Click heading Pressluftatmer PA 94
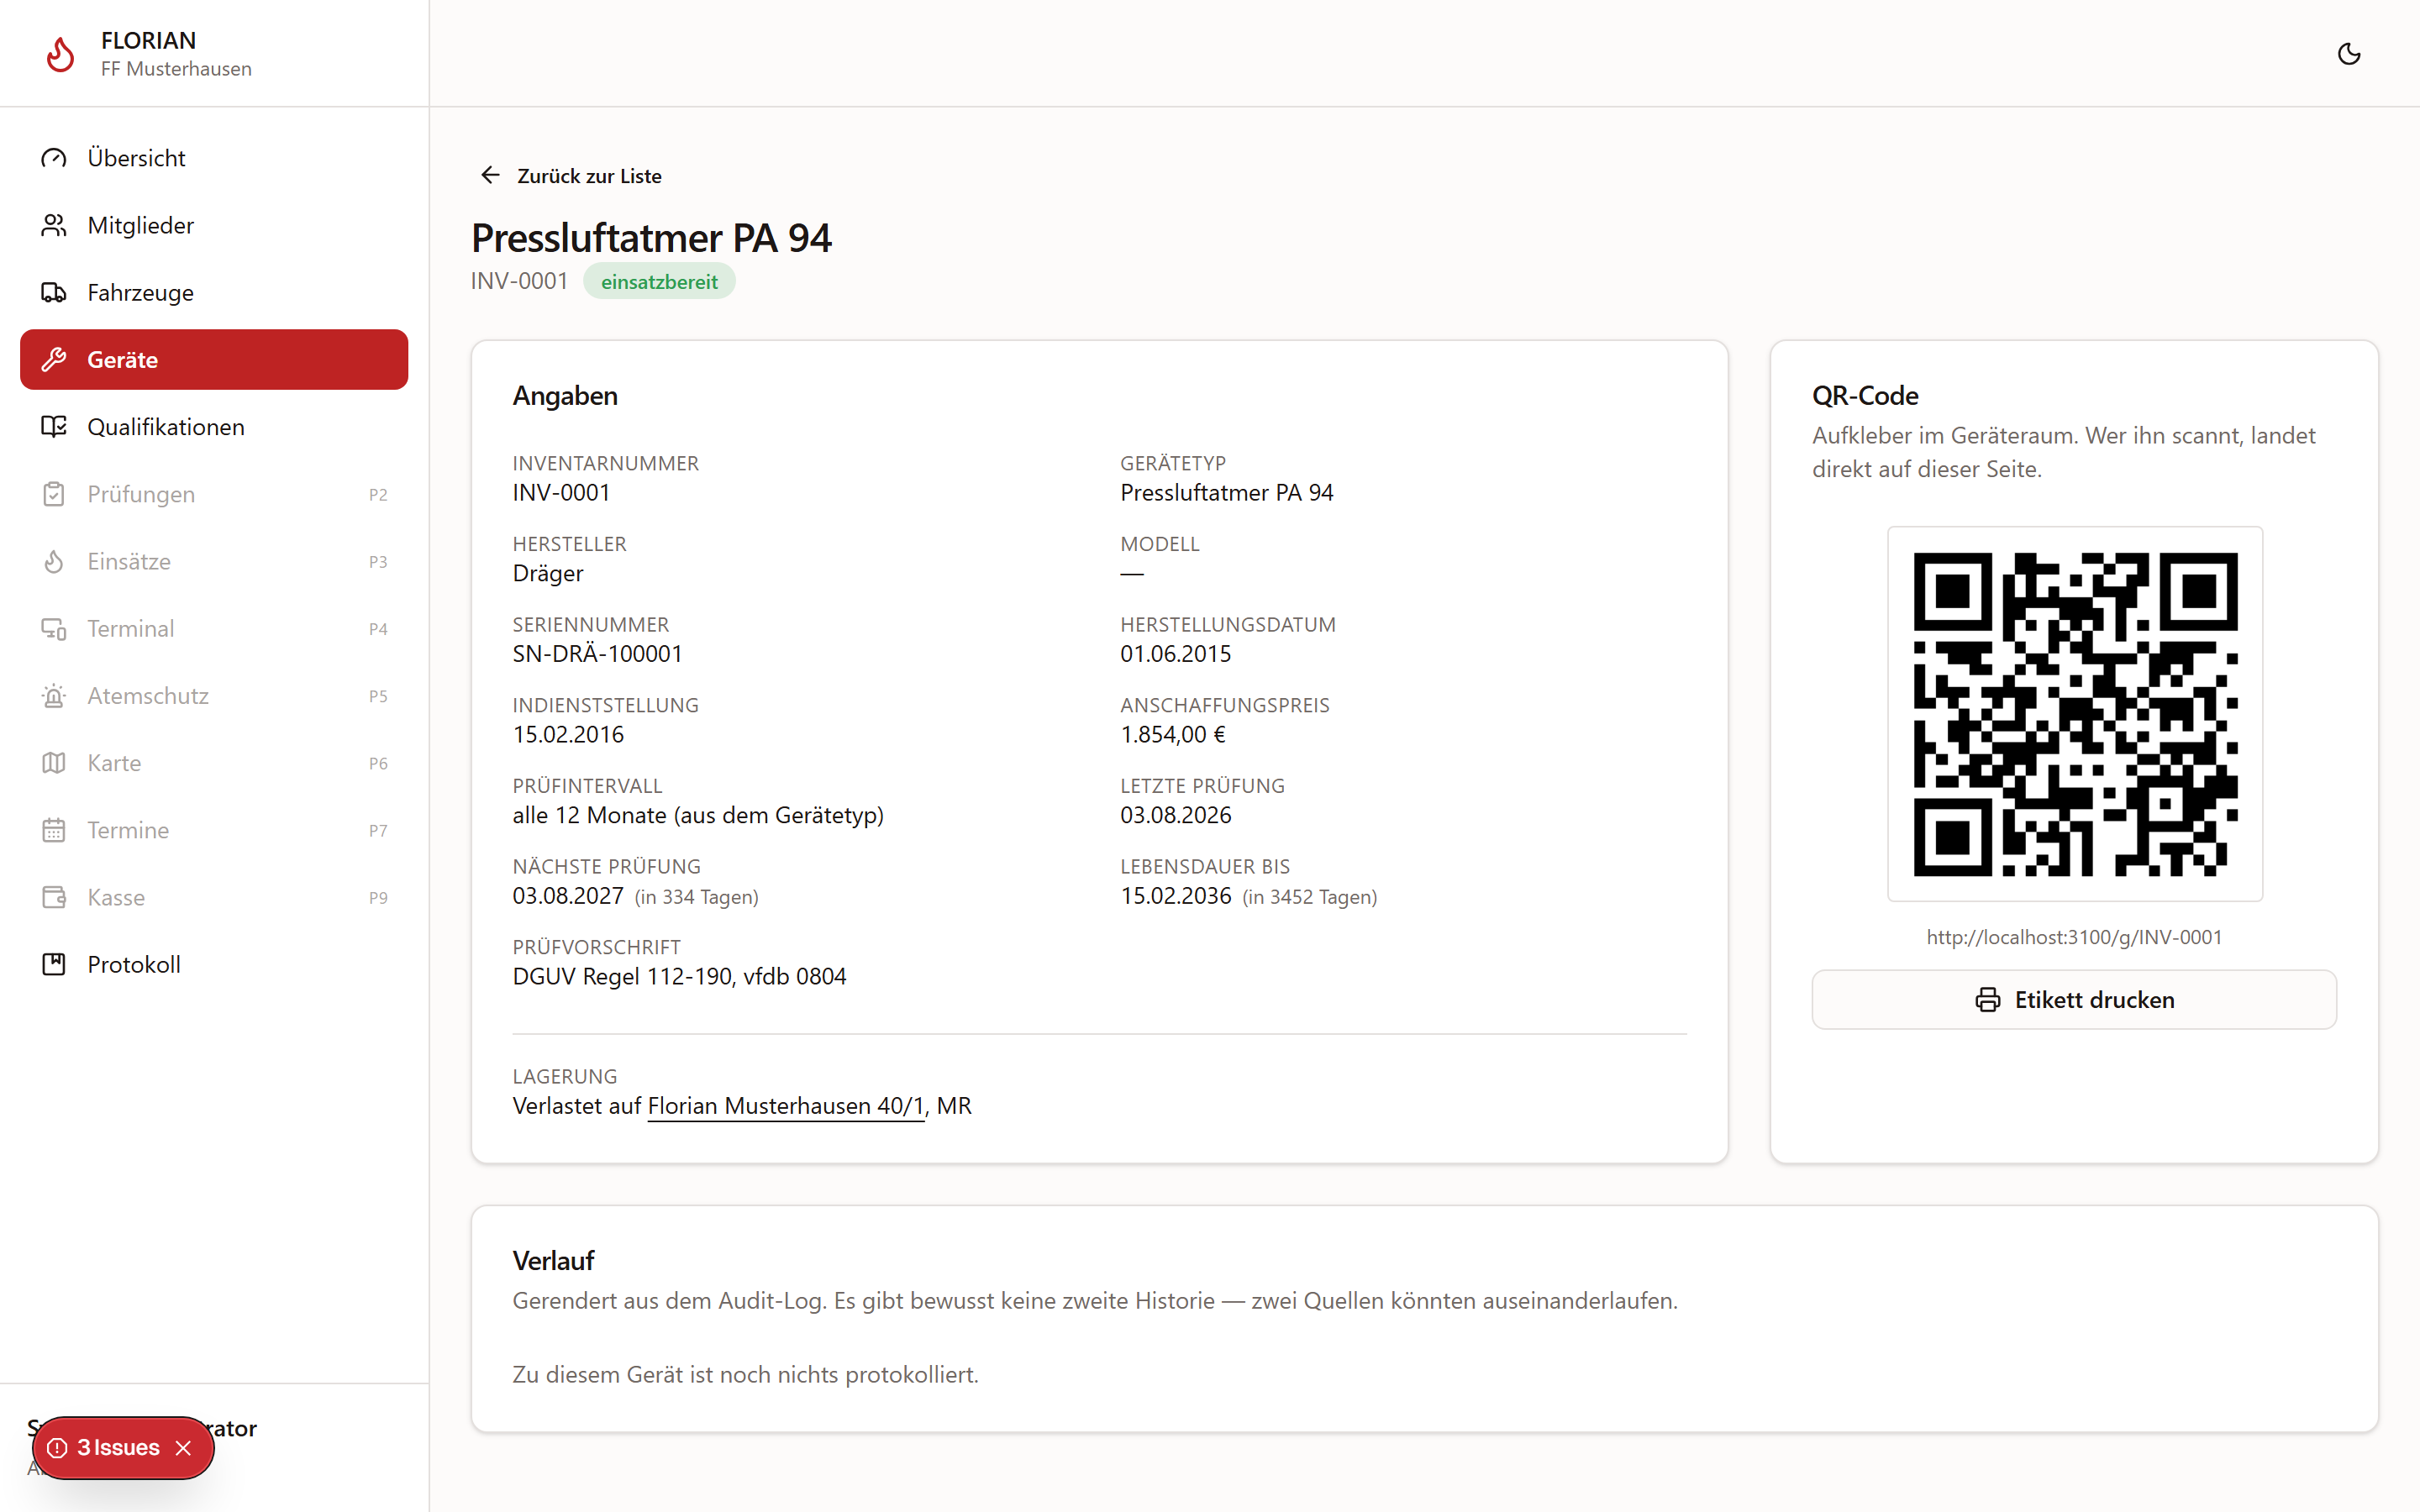Image resolution: width=2420 pixels, height=1512 pixels. (x=651, y=238)
